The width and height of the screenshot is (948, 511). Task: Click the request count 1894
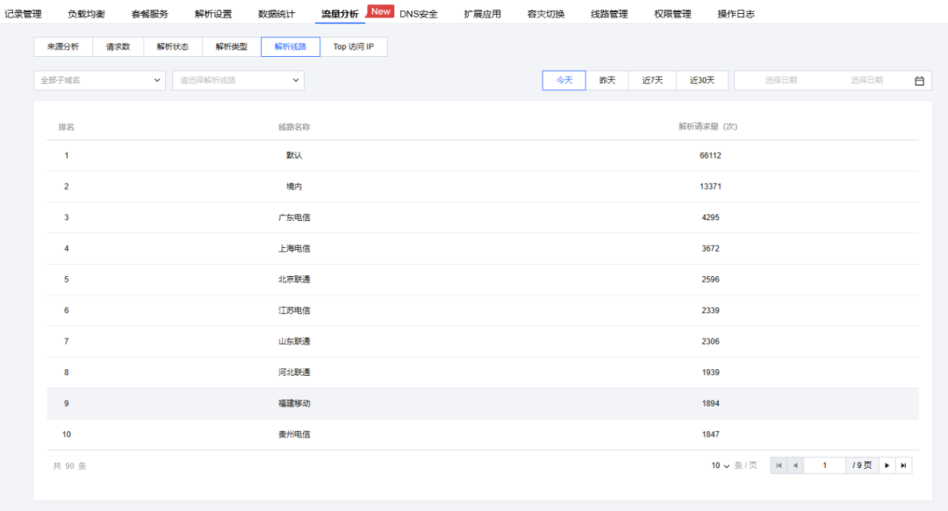point(710,403)
